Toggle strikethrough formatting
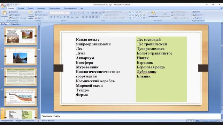223x125 pixels. coord(61,17)
